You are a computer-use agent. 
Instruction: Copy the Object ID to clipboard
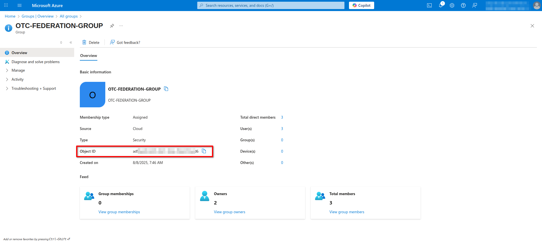tap(204, 151)
